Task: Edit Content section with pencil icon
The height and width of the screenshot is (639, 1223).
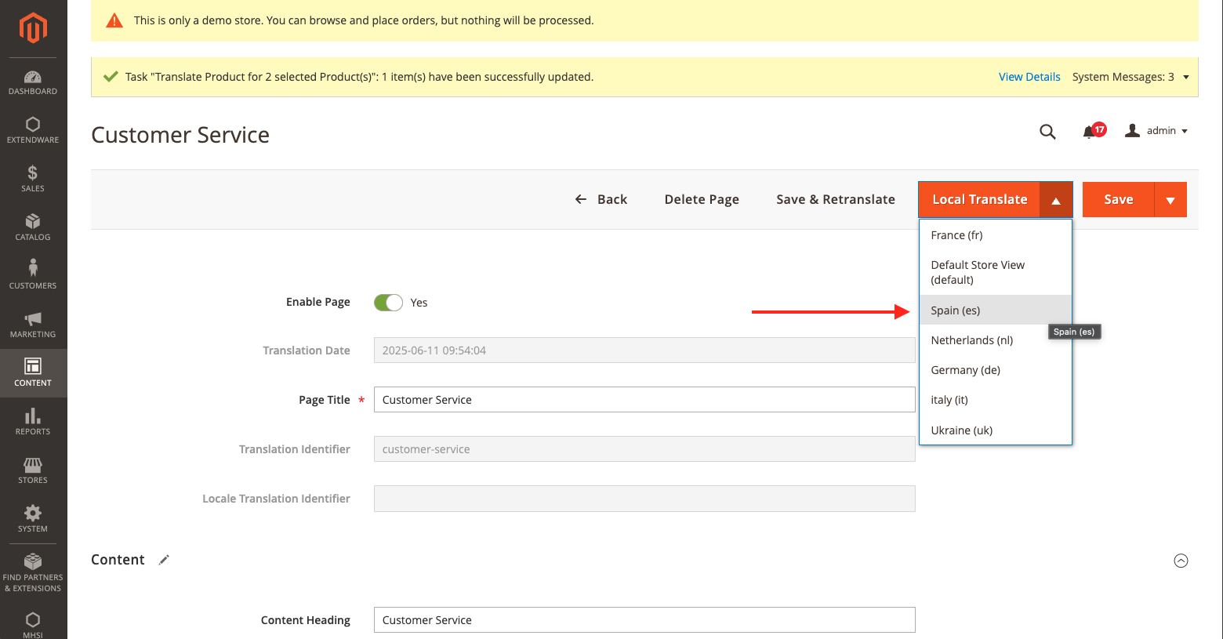Action: pyautogui.click(x=164, y=560)
